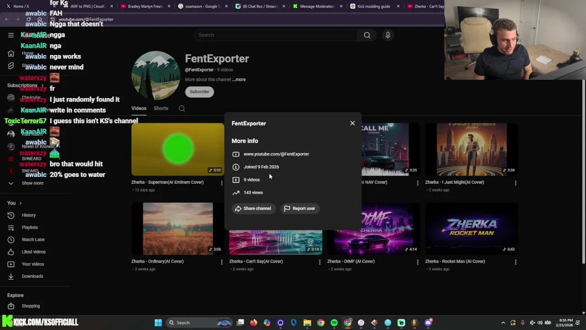Open Discord from the taskbar
586x330 pixels.
pos(428,323)
